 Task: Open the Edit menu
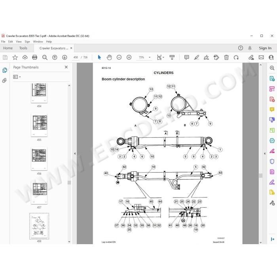pyautogui.click(x=11, y=42)
